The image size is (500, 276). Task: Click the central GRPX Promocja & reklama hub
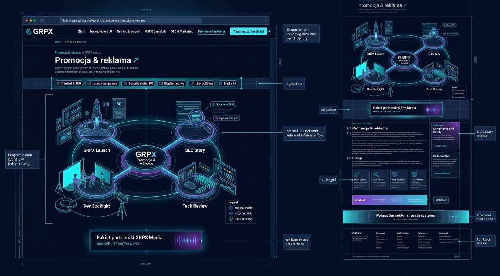[x=146, y=158]
